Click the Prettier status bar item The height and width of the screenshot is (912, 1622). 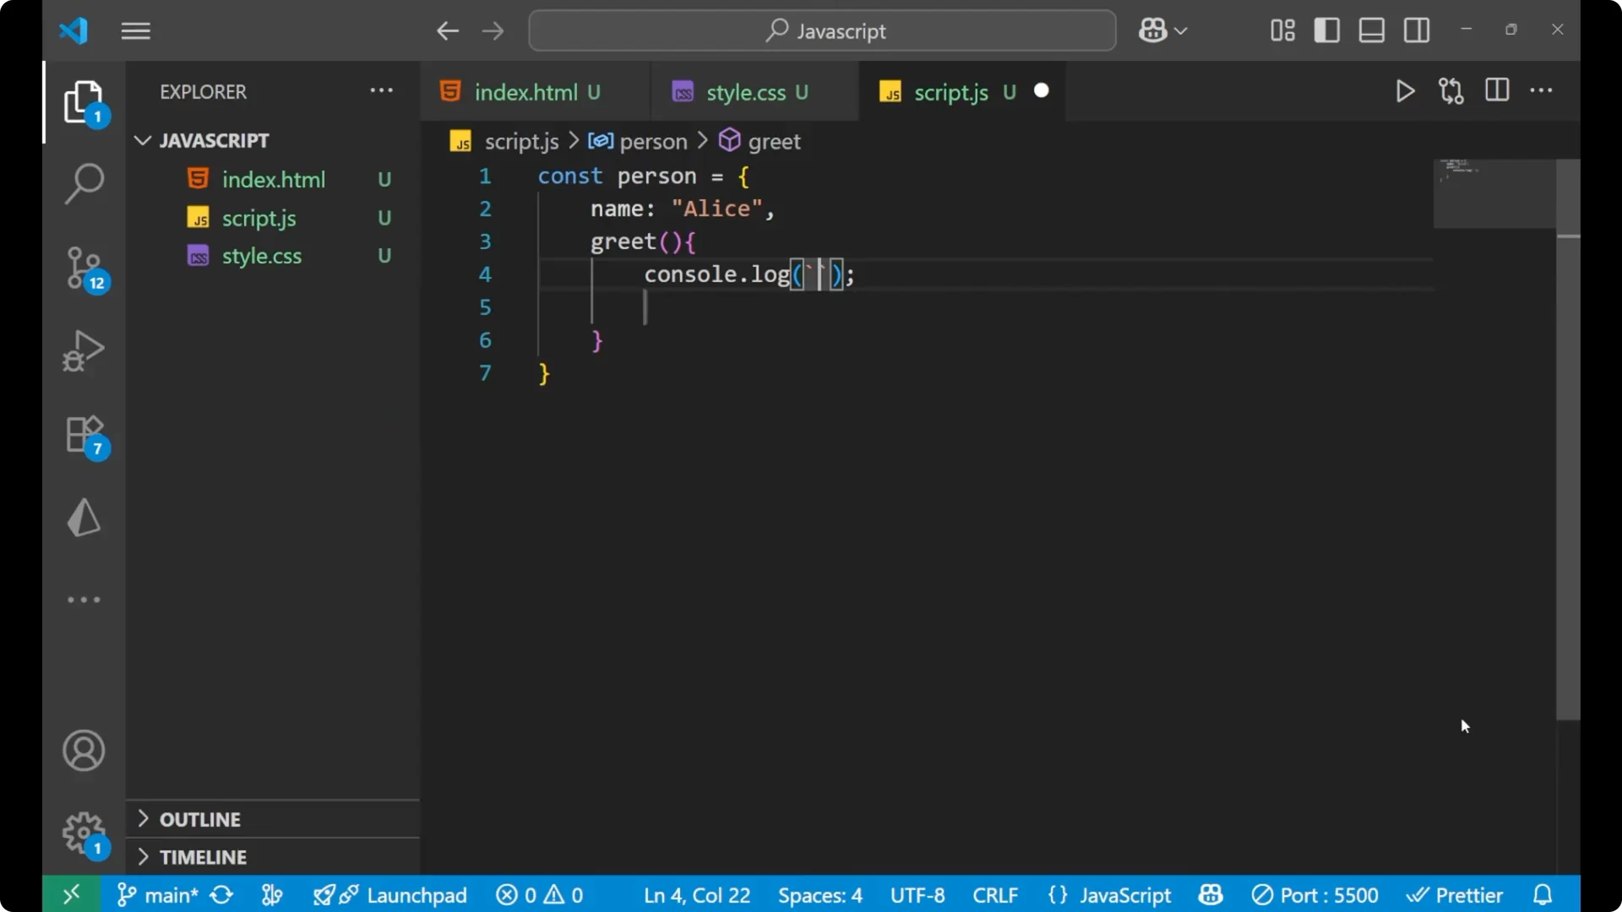(x=1455, y=895)
